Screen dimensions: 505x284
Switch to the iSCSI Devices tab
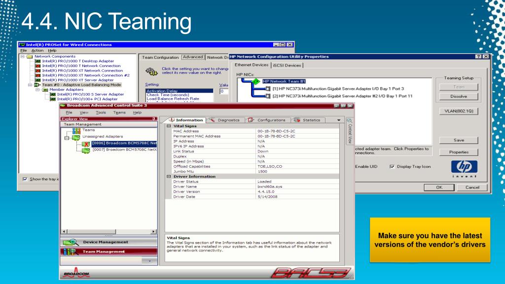pos(287,66)
